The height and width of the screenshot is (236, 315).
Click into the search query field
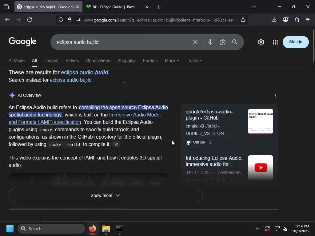point(122,42)
